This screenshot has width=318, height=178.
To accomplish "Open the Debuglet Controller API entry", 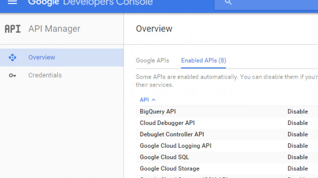I will [172, 134].
